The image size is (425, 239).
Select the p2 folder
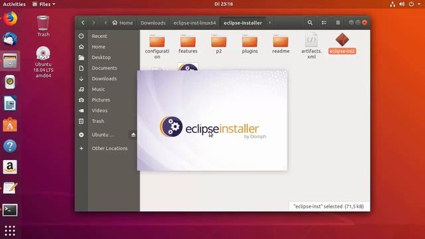(218, 44)
